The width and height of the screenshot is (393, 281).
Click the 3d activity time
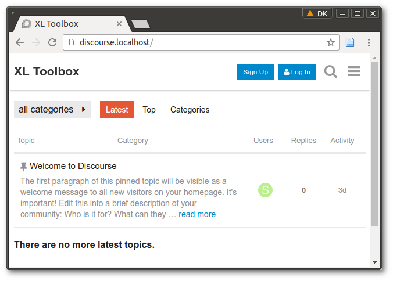click(342, 190)
